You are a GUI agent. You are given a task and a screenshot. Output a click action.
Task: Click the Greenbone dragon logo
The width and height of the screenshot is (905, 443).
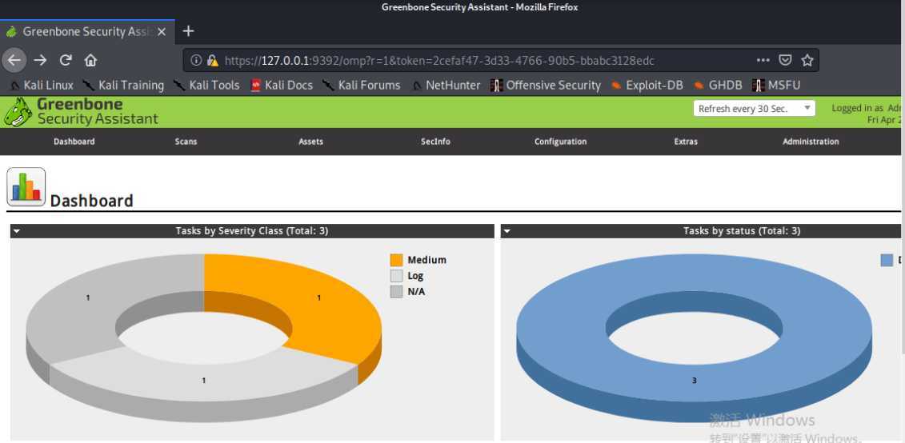[18, 112]
